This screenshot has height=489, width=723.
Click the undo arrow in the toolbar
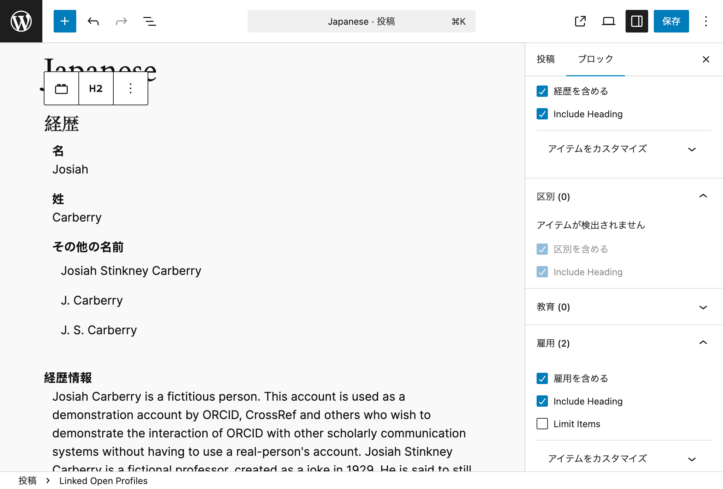tap(93, 21)
